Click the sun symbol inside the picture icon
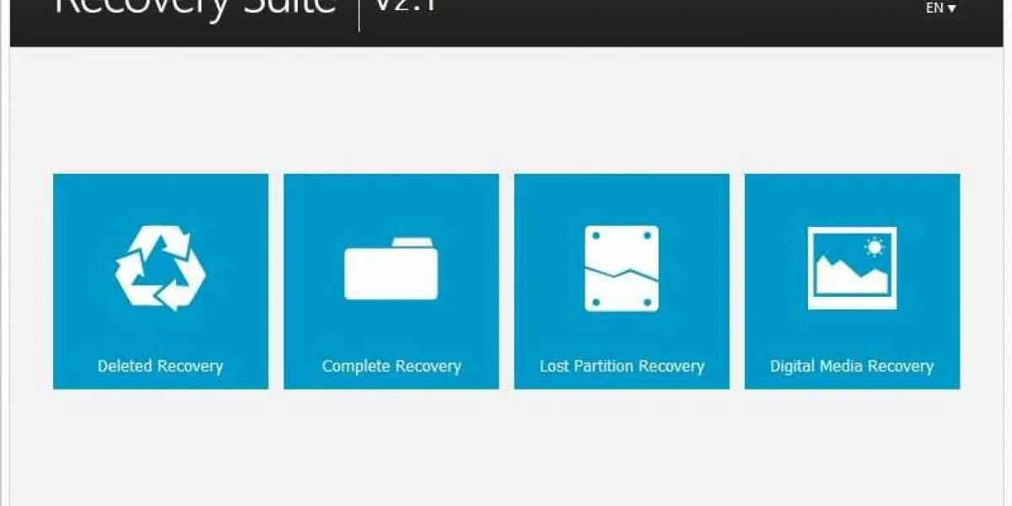1012x506 pixels. (875, 247)
